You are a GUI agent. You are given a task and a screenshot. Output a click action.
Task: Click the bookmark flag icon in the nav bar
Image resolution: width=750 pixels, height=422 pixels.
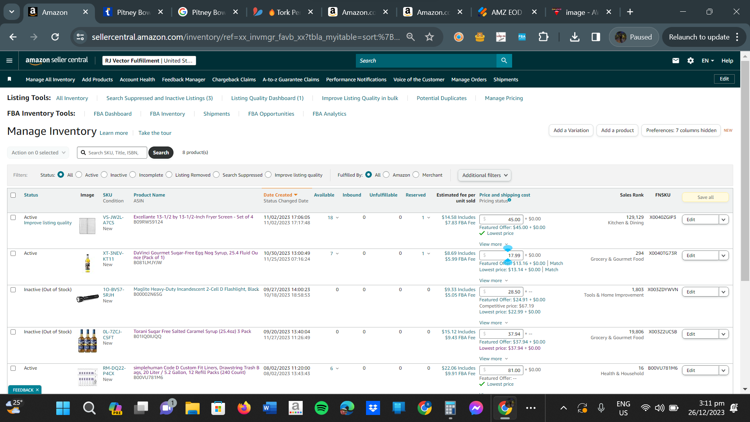click(x=9, y=79)
